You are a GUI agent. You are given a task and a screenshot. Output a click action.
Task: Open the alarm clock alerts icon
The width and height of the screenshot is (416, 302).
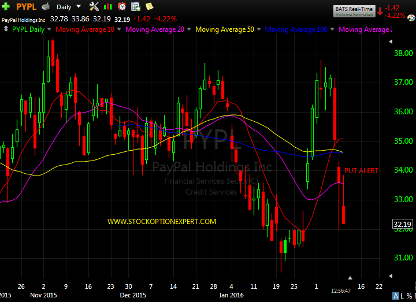coord(122,6)
